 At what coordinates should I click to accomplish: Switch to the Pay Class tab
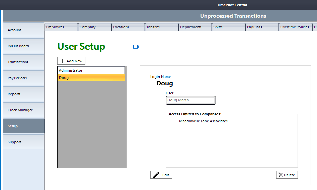point(262,27)
